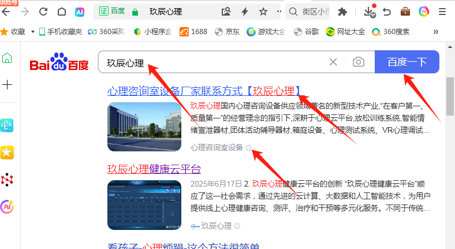This screenshot has height=249, width=455.
Task: Expand the badge arrow beside 玖辰心理 source
Action: click(237, 226)
